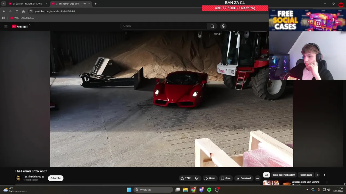Click the sync tray icon
The width and height of the screenshot is (346, 194).
[x=313, y=190]
